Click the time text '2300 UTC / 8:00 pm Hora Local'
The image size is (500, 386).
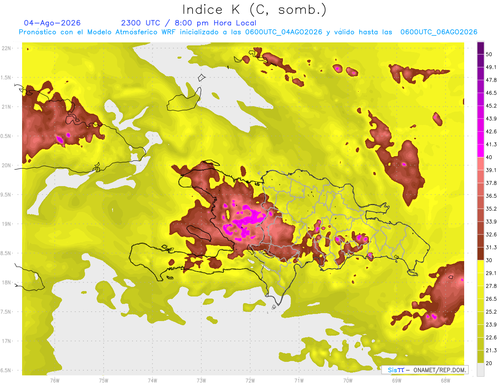coord(189,23)
